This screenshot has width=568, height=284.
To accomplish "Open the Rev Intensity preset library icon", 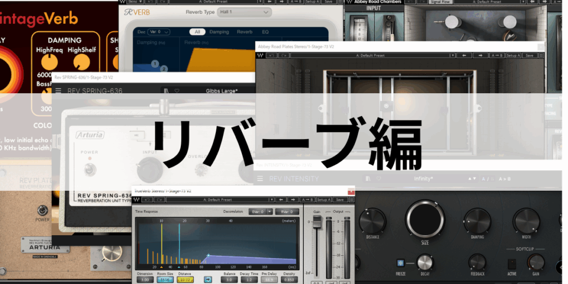I will tap(368, 179).
